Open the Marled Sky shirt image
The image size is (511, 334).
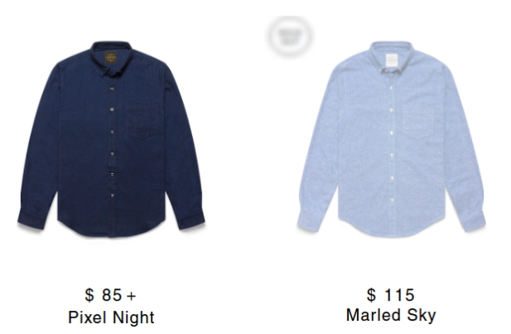coord(391,139)
